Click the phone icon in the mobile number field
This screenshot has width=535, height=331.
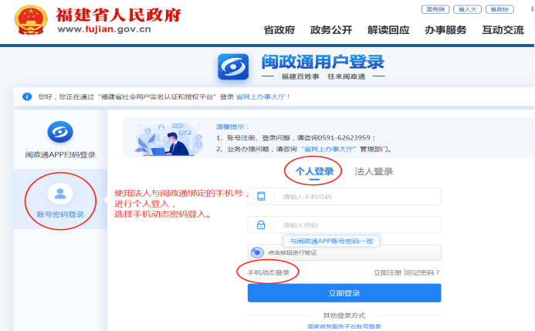point(261,197)
